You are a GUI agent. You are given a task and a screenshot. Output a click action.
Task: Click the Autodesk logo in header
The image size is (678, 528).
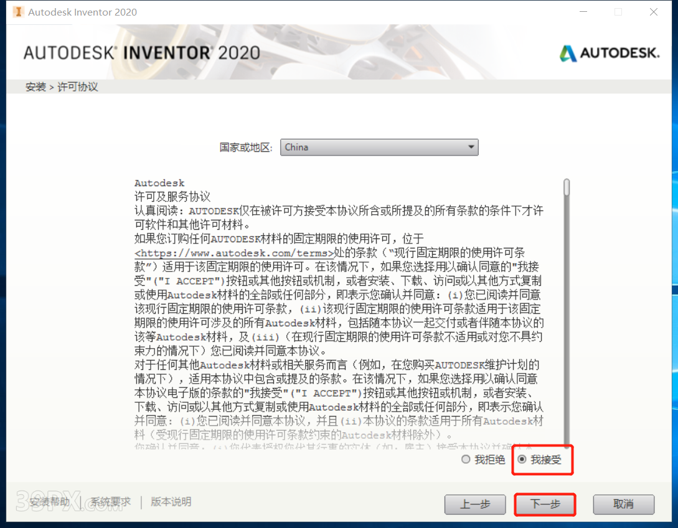[610, 53]
